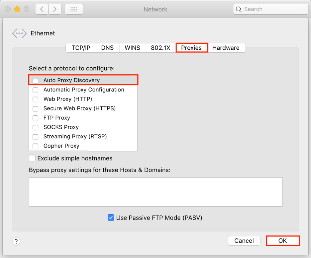This screenshot has height=258, width=311.
Task: Check the Web Proxy (HTTP) option
Action: [x=35, y=99]
